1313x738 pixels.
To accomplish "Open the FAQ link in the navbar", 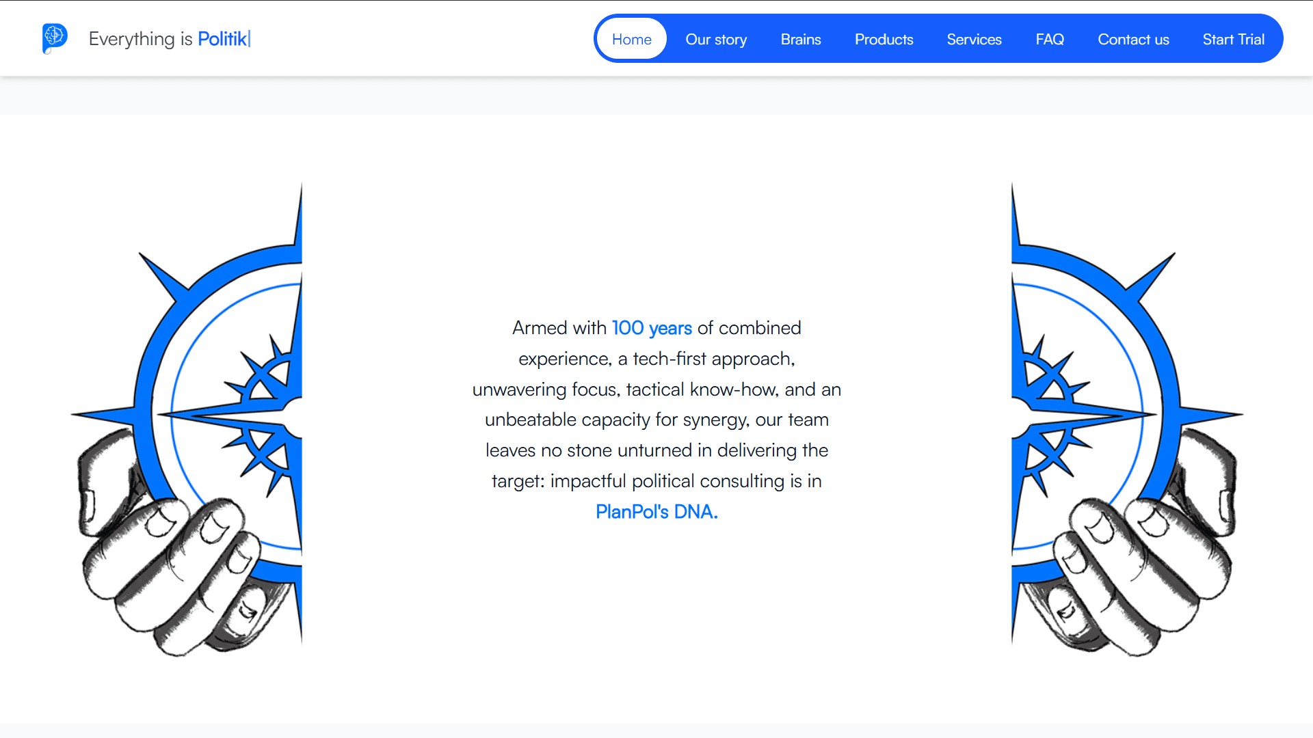I will click(1049, 40).
